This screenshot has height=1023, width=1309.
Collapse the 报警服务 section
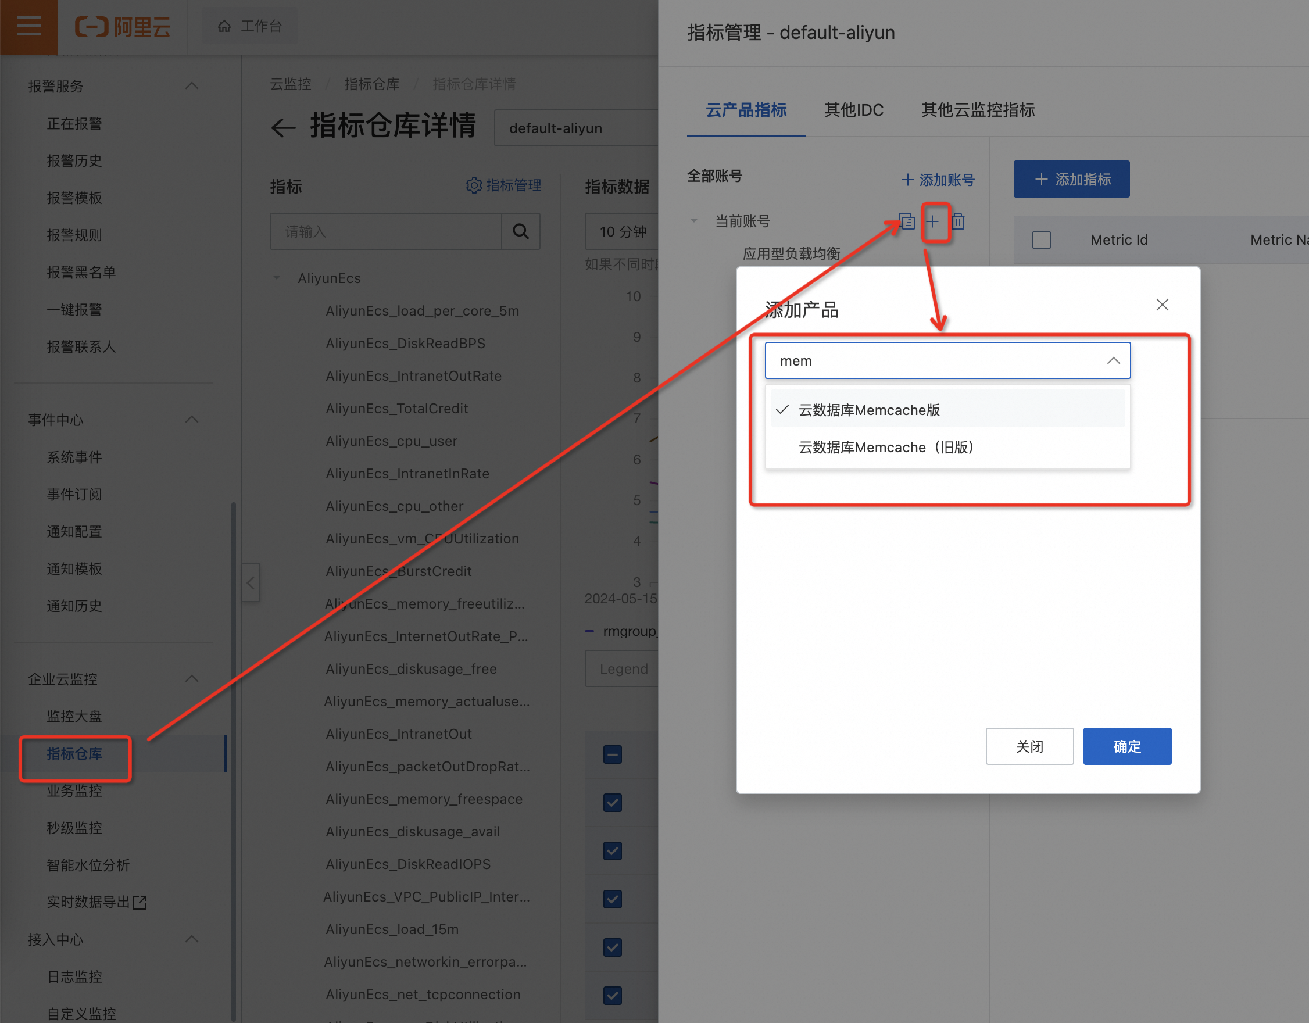tap(192, 85)
